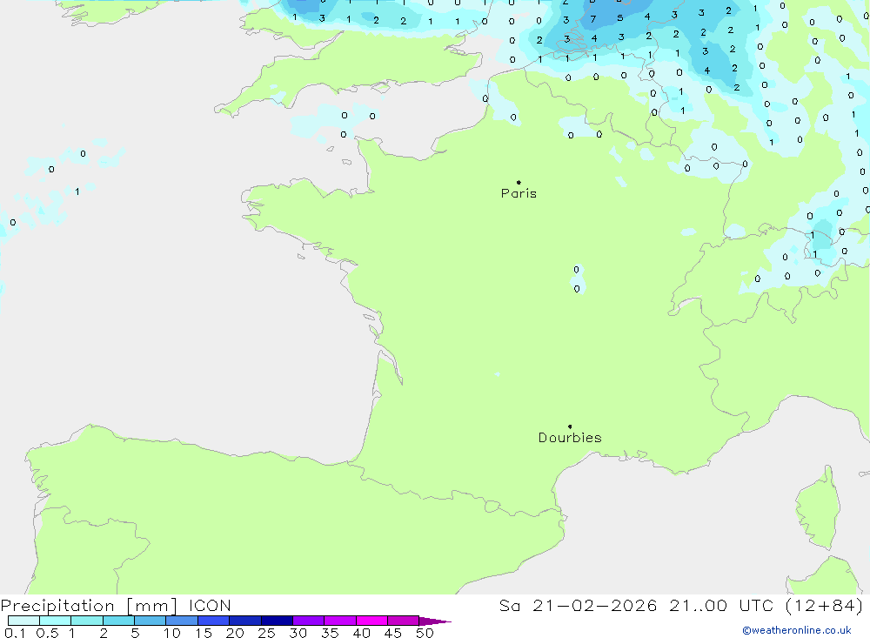This screenshot has width=870, height=638.
Task: Select the 25–30 mm navy legend swatch
Action: [x=277, y=621]
